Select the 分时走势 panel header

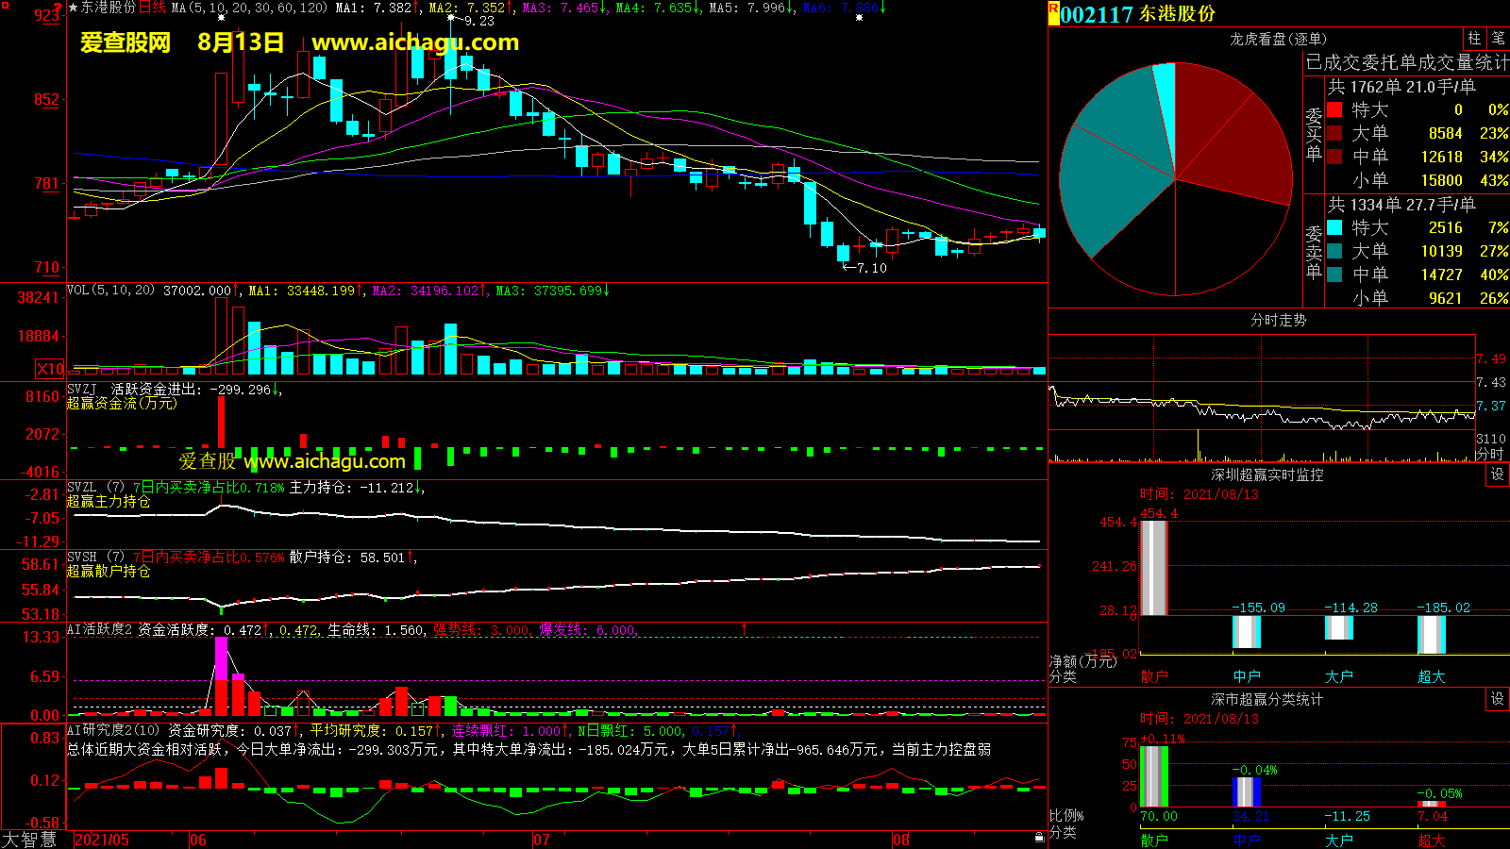pyautogui.click(x=1278, y=321)
